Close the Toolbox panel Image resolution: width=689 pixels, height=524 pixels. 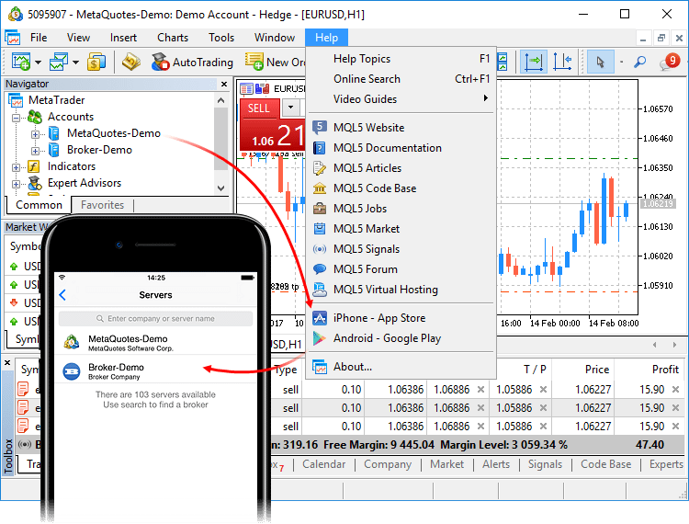tap(7, 363)
